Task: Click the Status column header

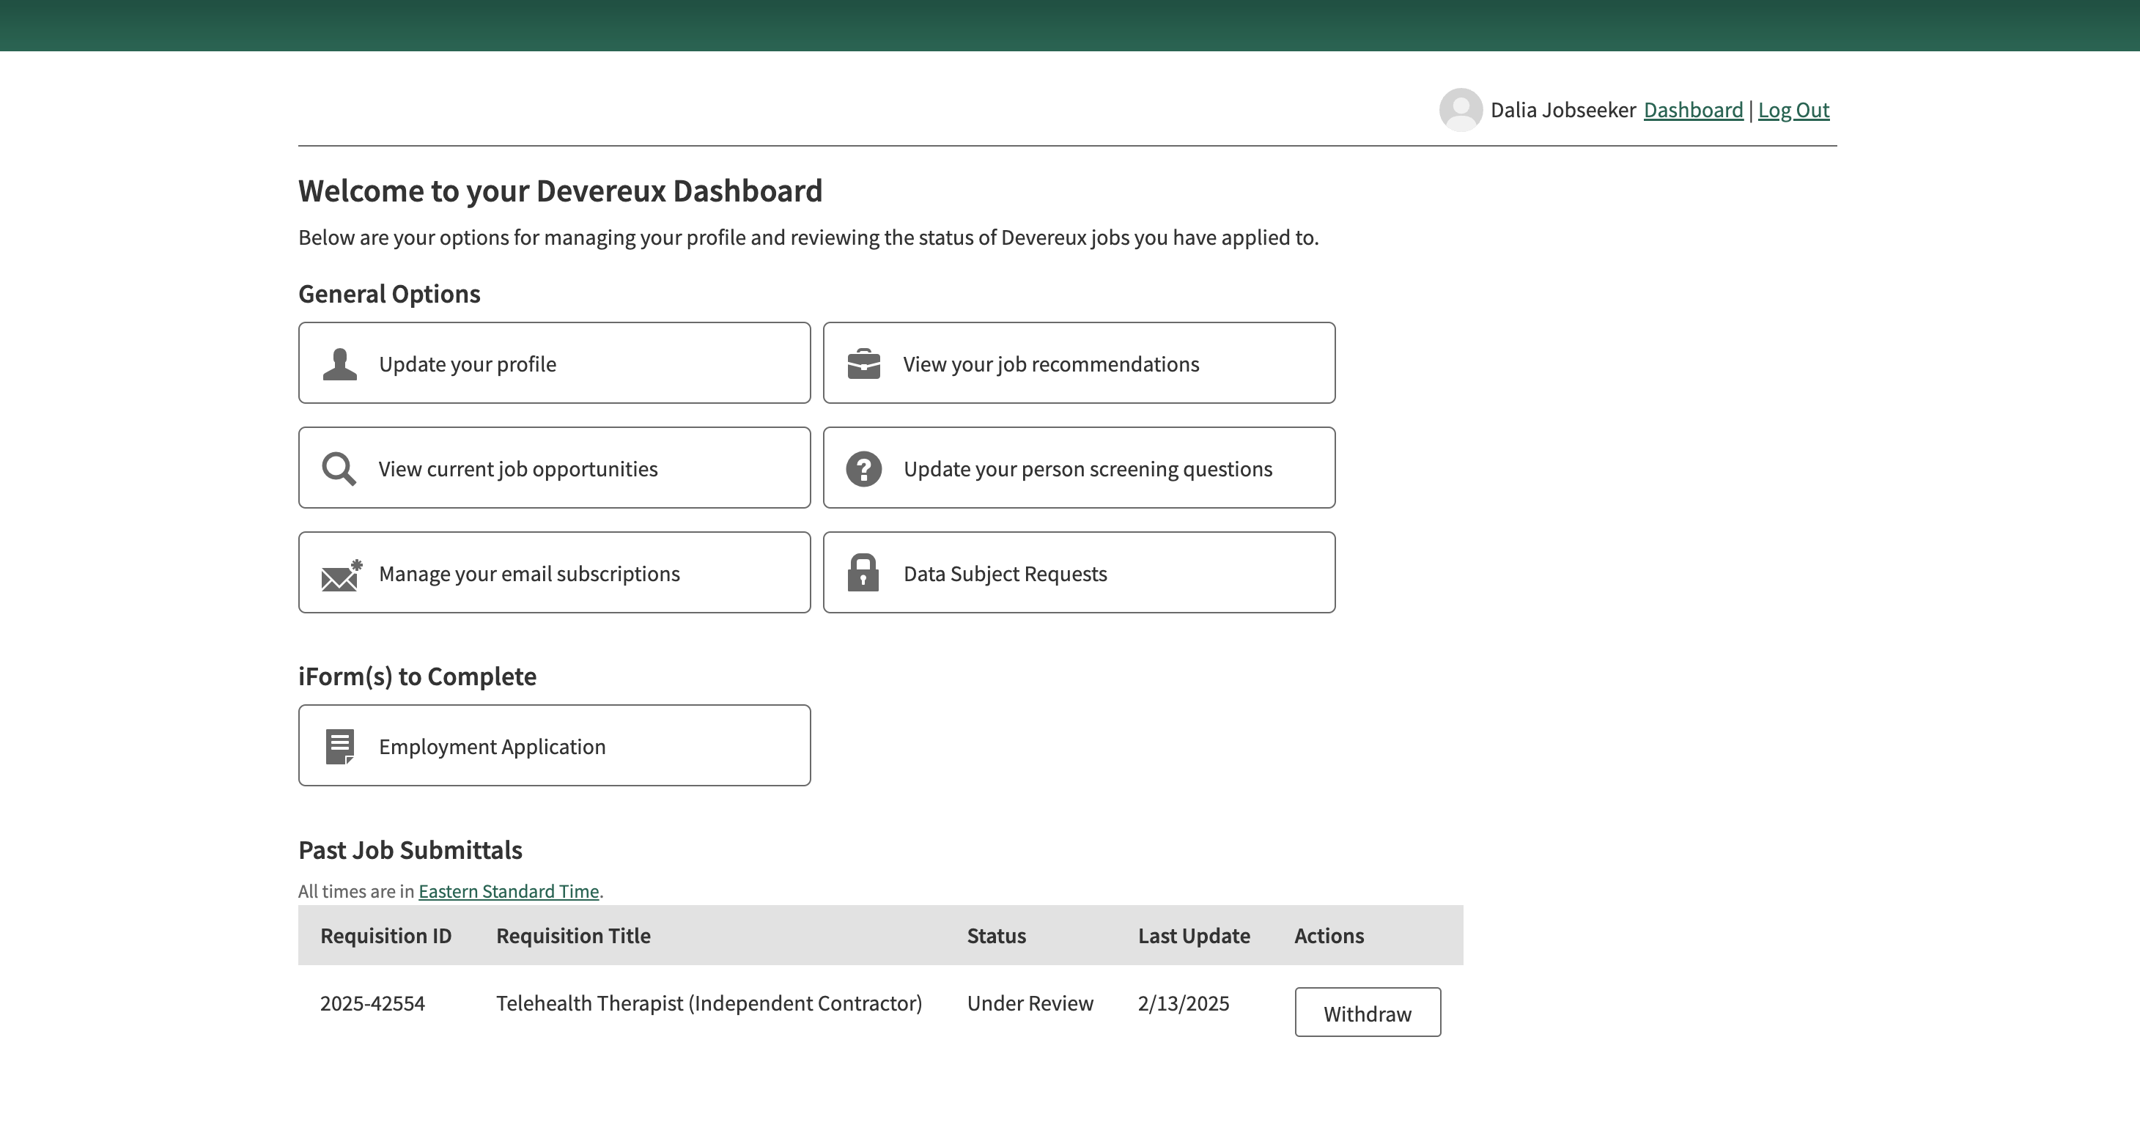Action: (x=996, y=936)
